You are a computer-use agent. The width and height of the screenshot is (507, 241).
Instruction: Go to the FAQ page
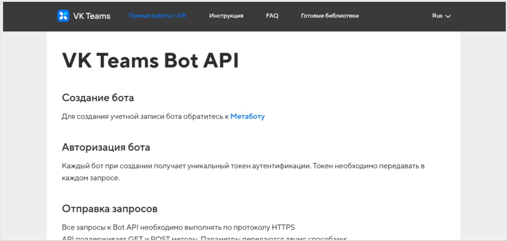(272, 16)
